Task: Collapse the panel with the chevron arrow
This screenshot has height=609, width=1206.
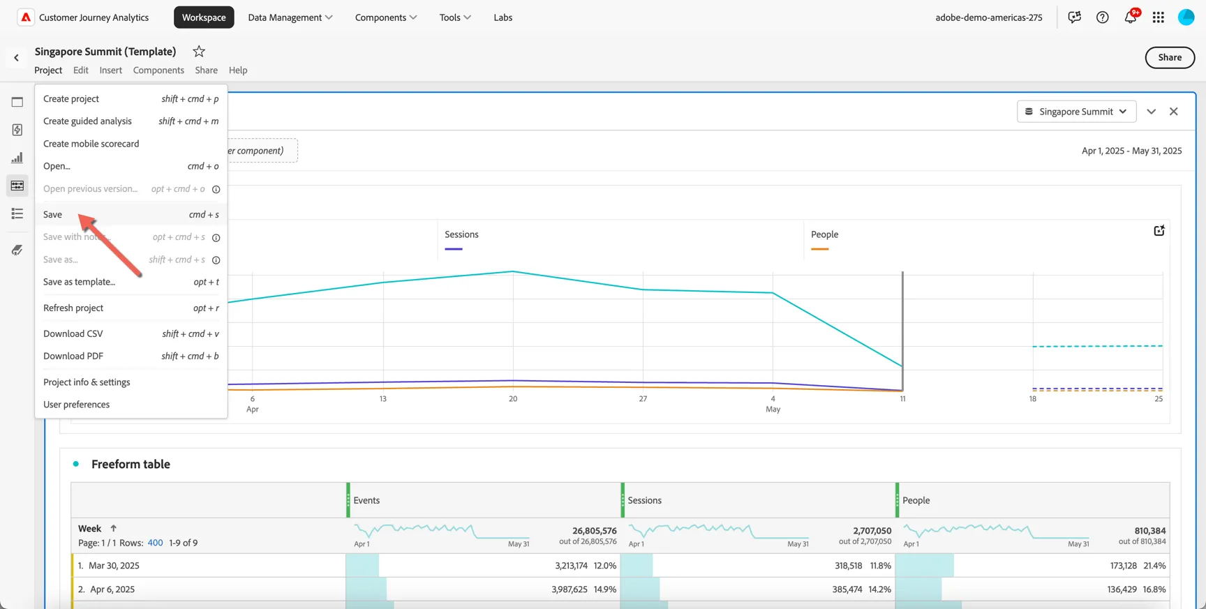Action: coord(1152,112)
